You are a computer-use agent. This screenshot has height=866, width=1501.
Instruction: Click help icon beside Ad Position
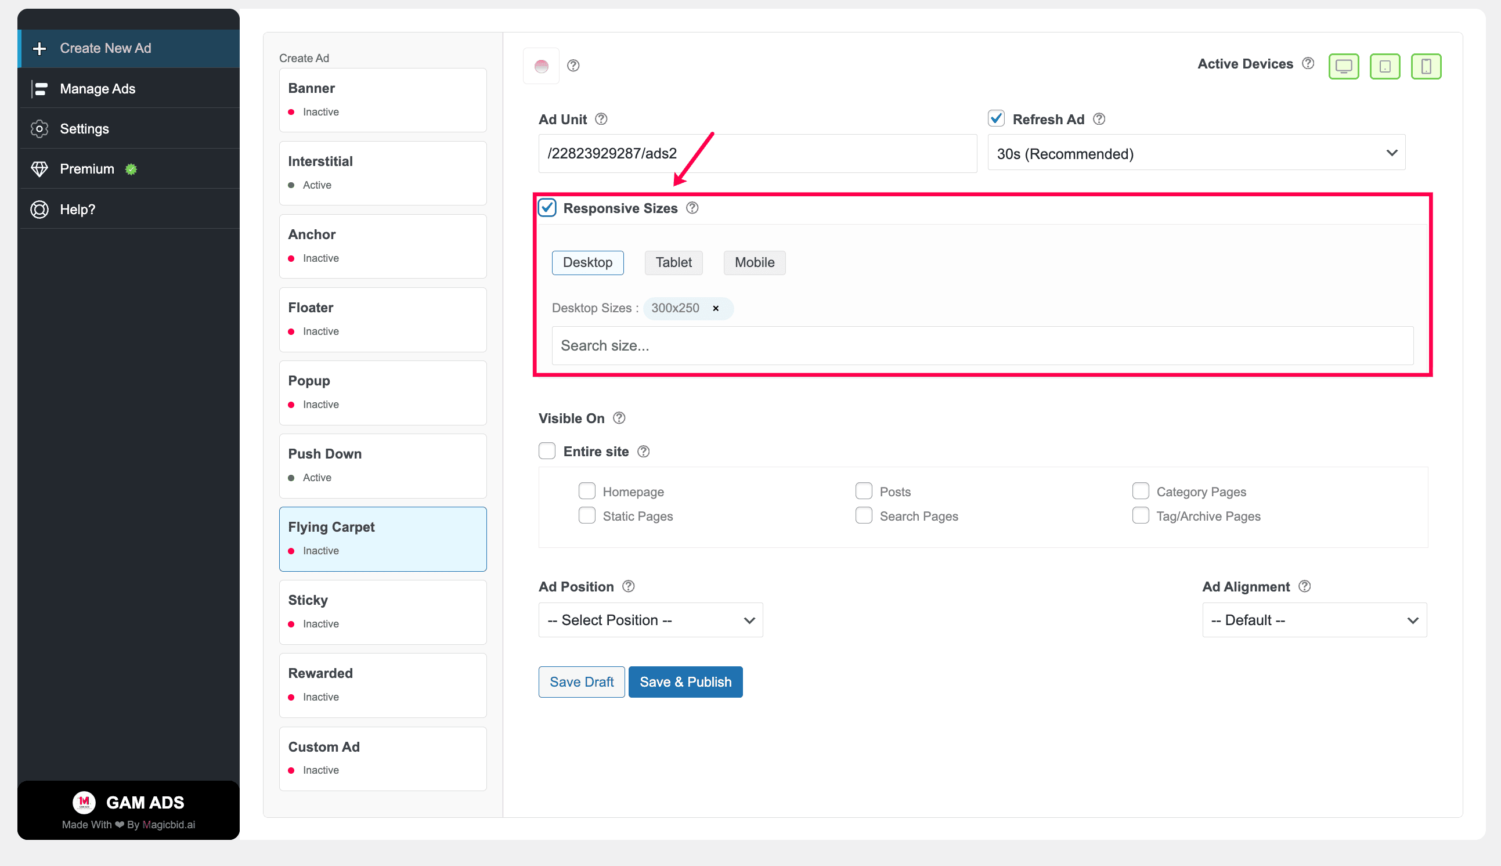click(629, 586)
